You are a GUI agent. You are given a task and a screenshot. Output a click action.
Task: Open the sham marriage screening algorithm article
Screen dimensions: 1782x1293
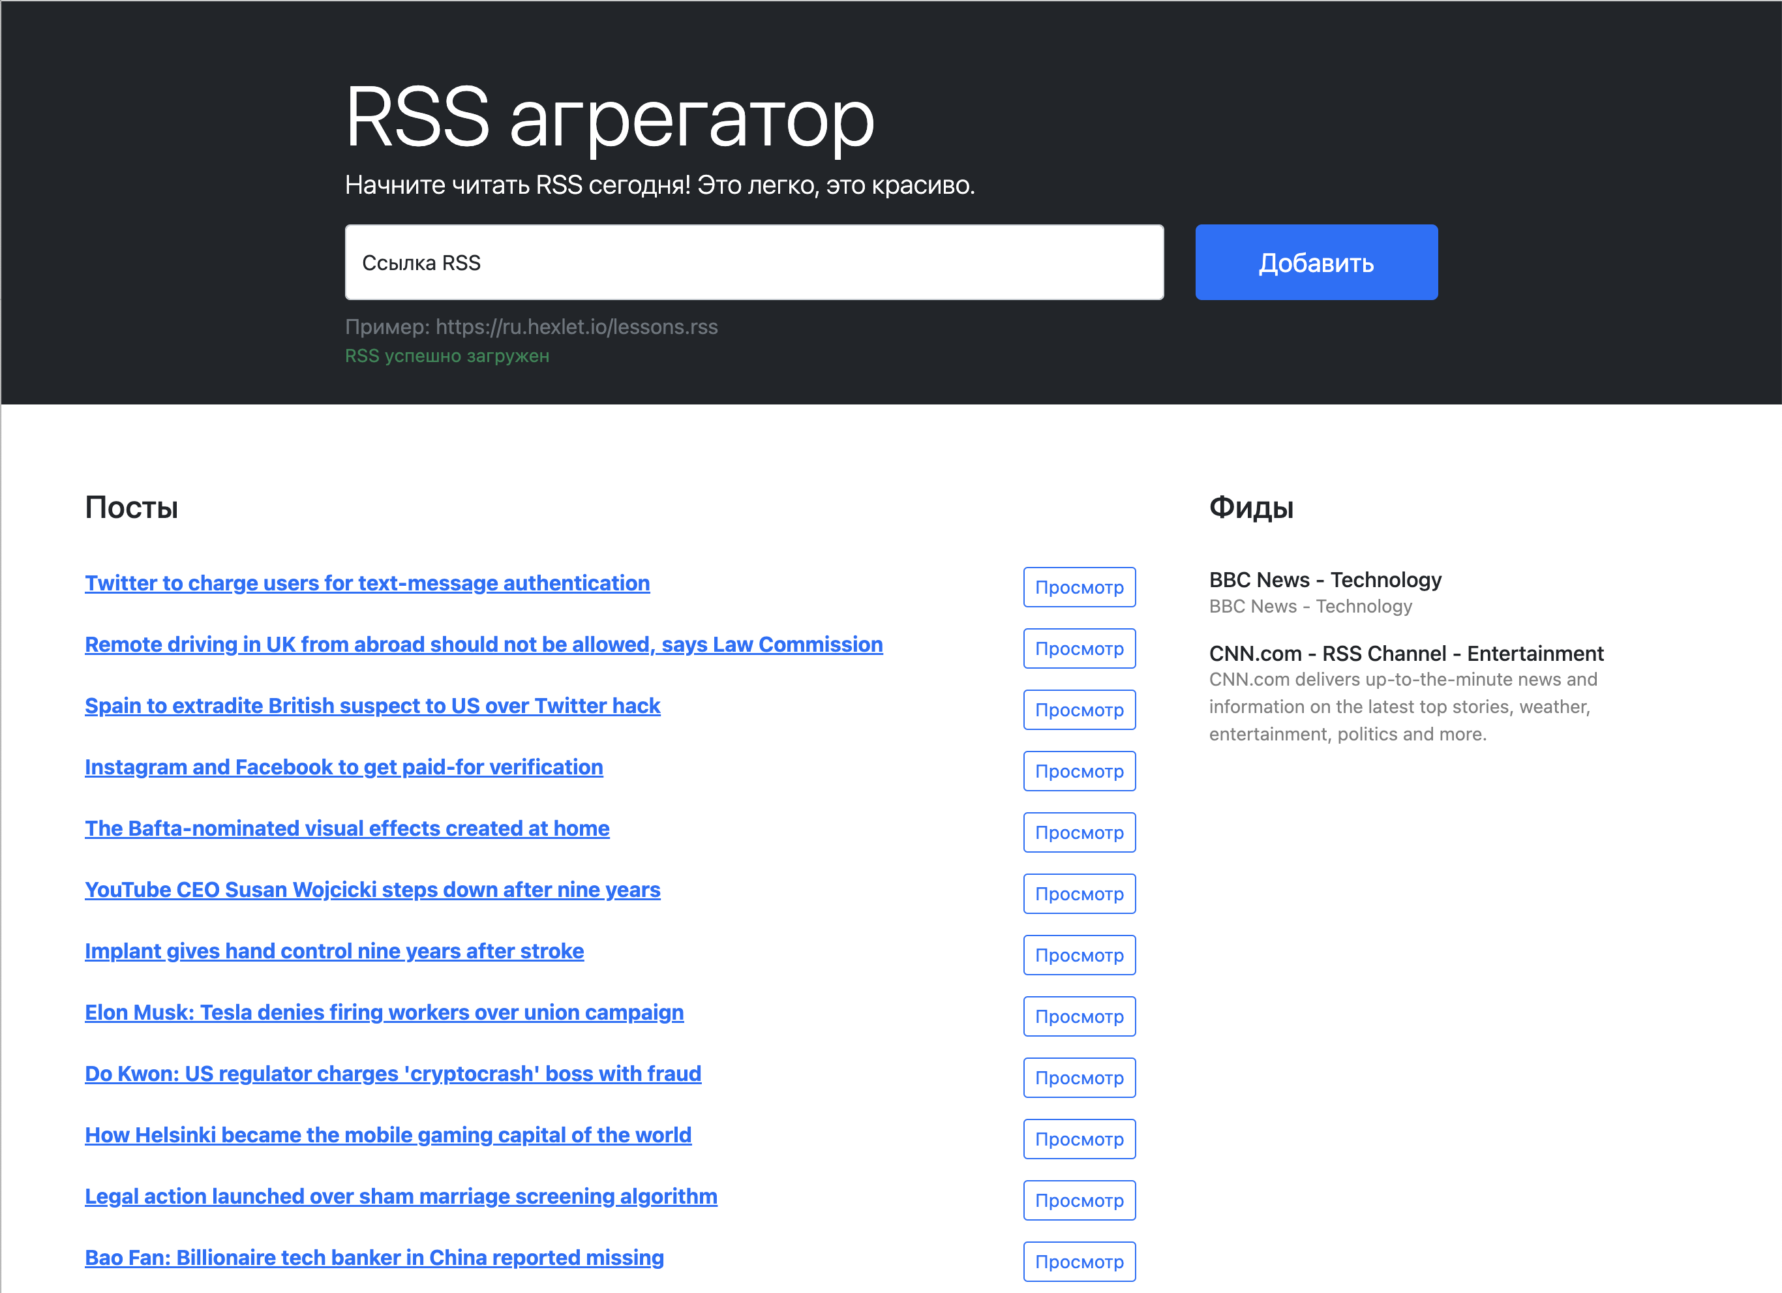400,1196
